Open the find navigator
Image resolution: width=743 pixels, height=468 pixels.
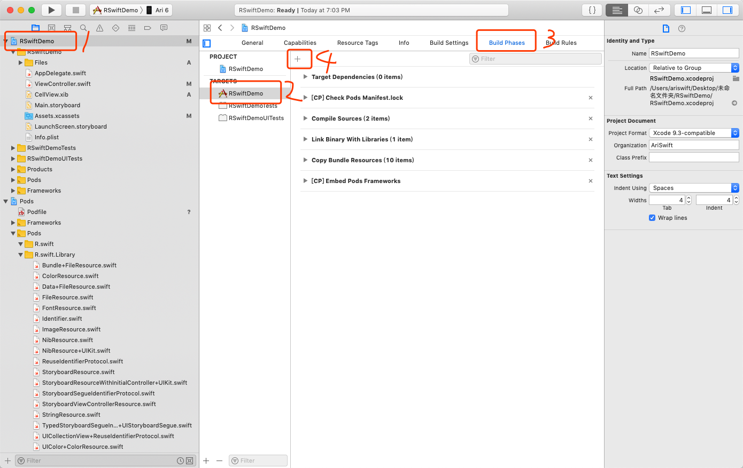[83, 28]
